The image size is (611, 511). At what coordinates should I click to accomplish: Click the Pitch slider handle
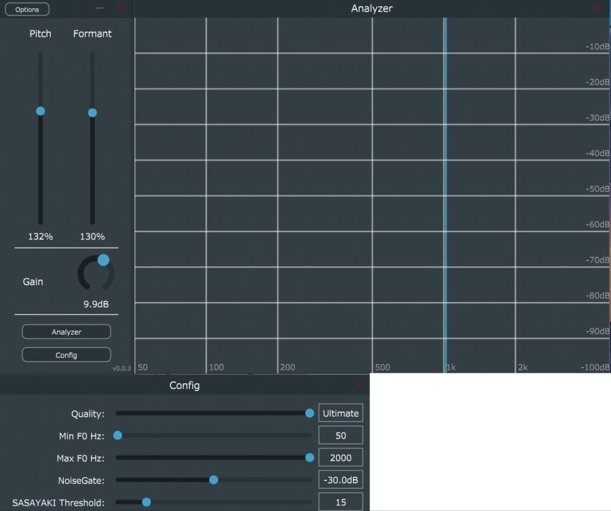point(41,111)
